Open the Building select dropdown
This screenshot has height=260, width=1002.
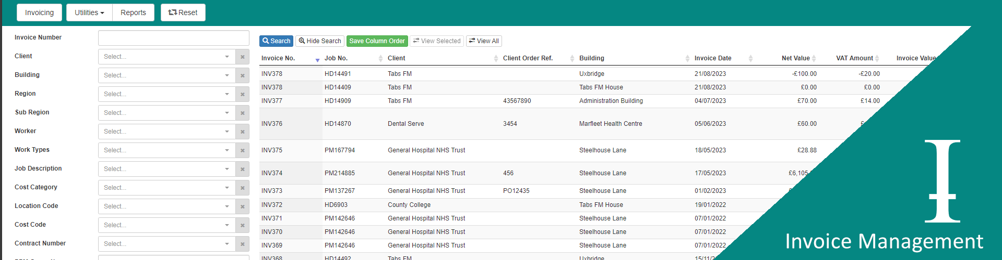pyautogui.click(x=167, y=75)
